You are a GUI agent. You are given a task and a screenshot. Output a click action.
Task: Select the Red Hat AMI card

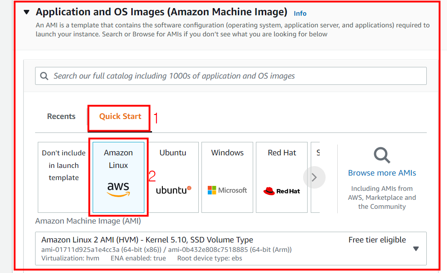click(x=282, y=177)
